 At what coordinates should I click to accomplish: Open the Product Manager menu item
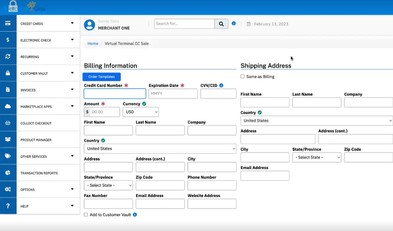(36, 140)
